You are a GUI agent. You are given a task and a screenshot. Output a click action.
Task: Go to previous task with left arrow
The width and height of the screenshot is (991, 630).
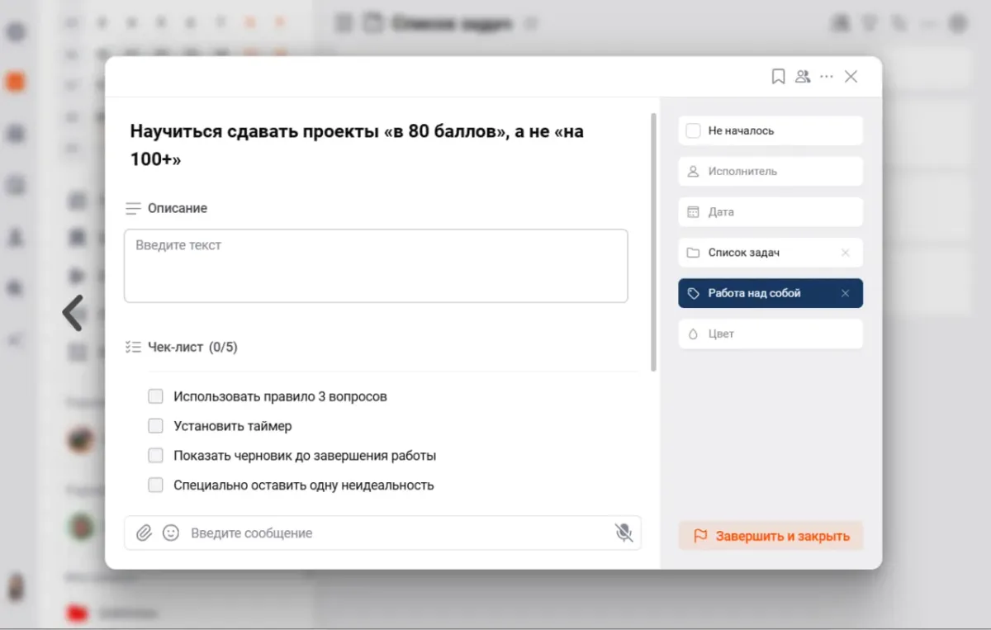pos(73,313)
